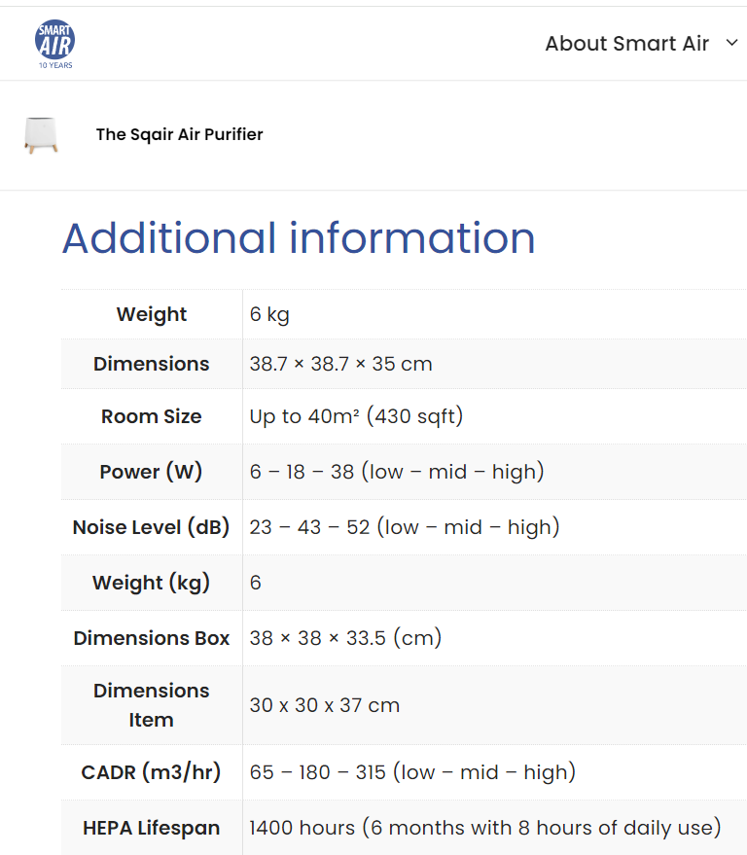Click the Power (W) row label
The image size is (747, 855).
[151, 472]
